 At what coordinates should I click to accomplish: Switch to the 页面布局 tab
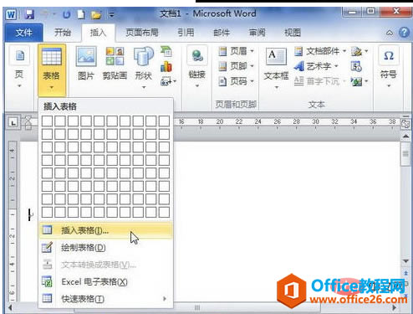tap(142, 33)
